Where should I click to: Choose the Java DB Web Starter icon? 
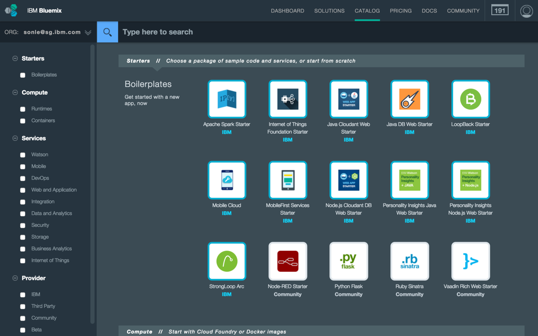[409, 99]
